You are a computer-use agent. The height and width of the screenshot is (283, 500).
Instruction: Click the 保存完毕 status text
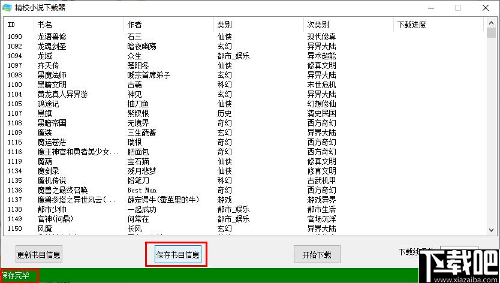click(x=16, y=275)
